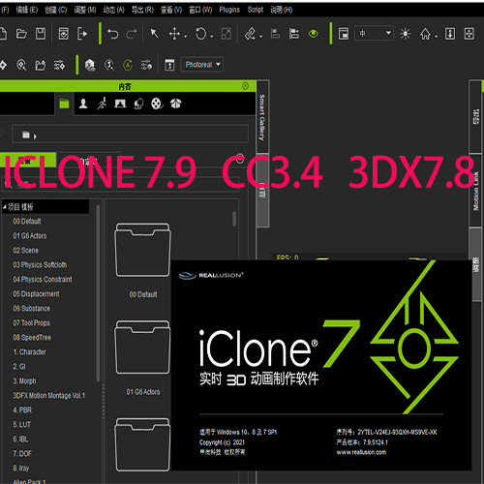The height and width of the screenshot is (484, 484).
Task: Select the arrow pointer tool
Action: point(155,33)
